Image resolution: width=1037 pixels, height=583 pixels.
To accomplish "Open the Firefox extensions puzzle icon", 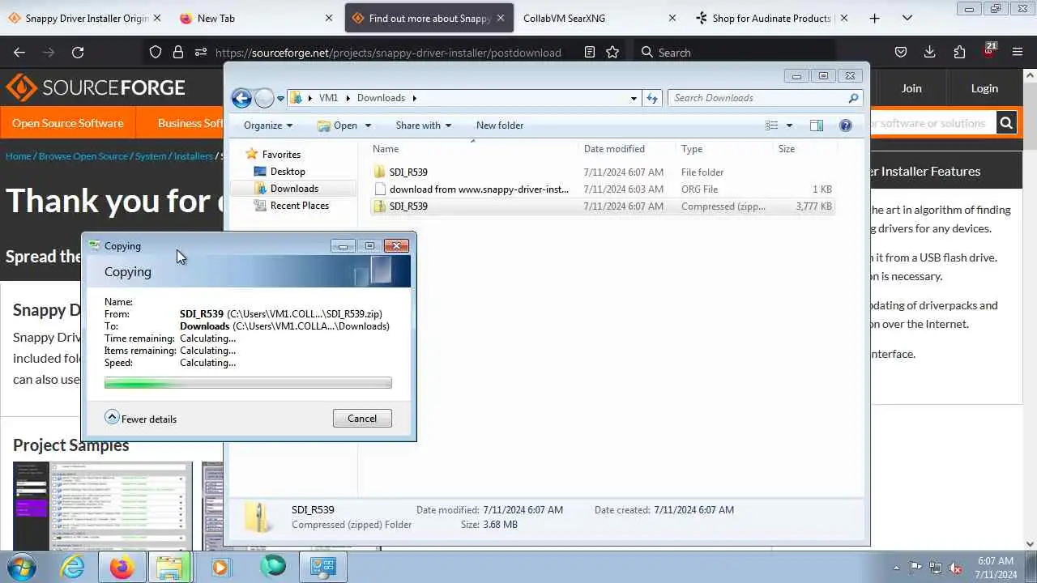I will 959,52.
